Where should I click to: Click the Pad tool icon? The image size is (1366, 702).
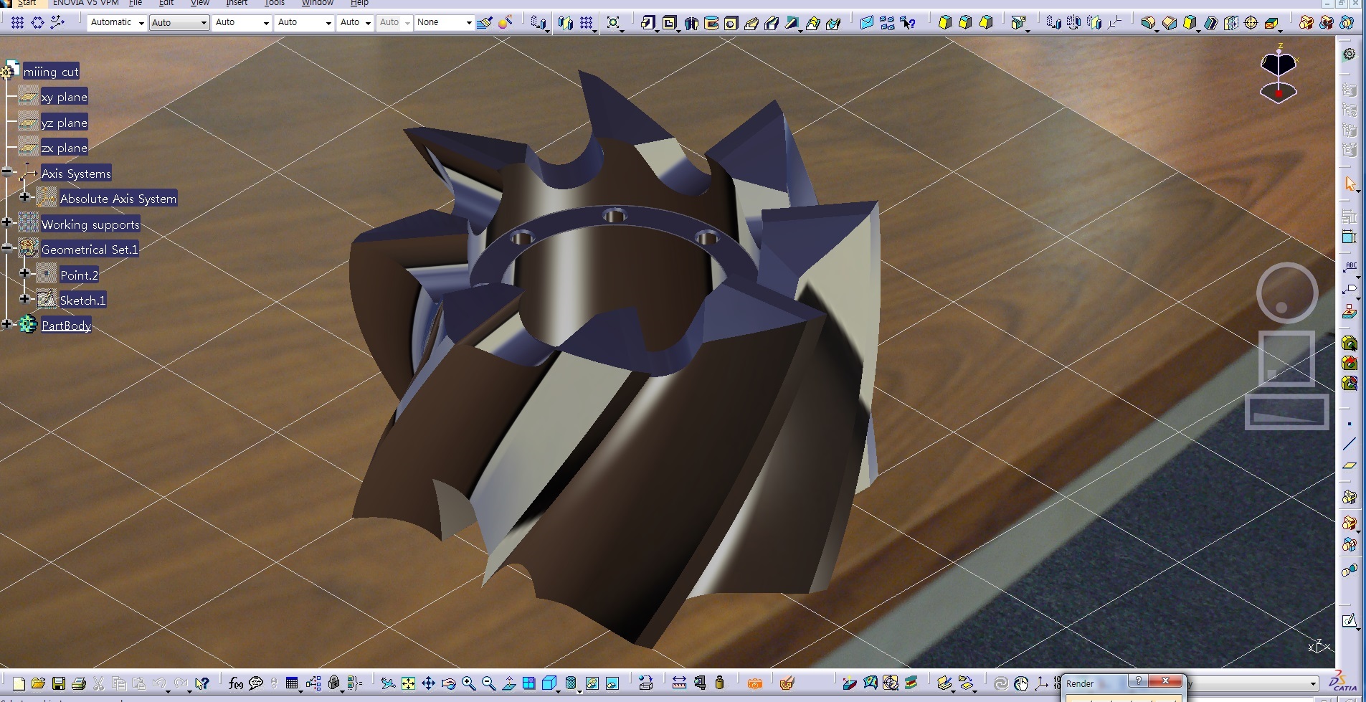point(648,23)
